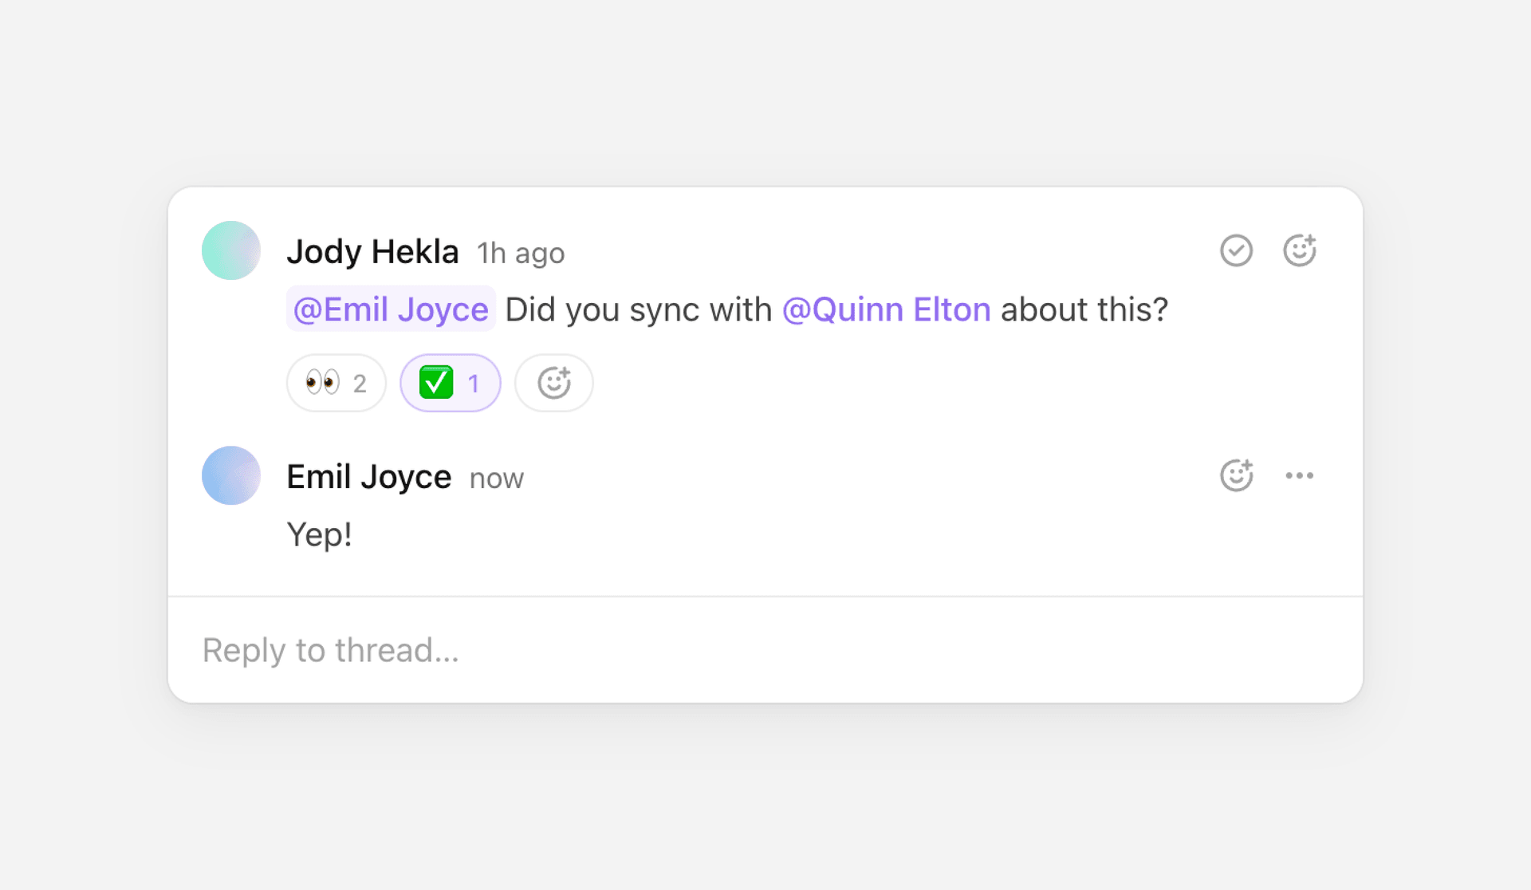1531x890 pixels.
Task: Click the Emil Joyce author name
Action: point(368,477)
